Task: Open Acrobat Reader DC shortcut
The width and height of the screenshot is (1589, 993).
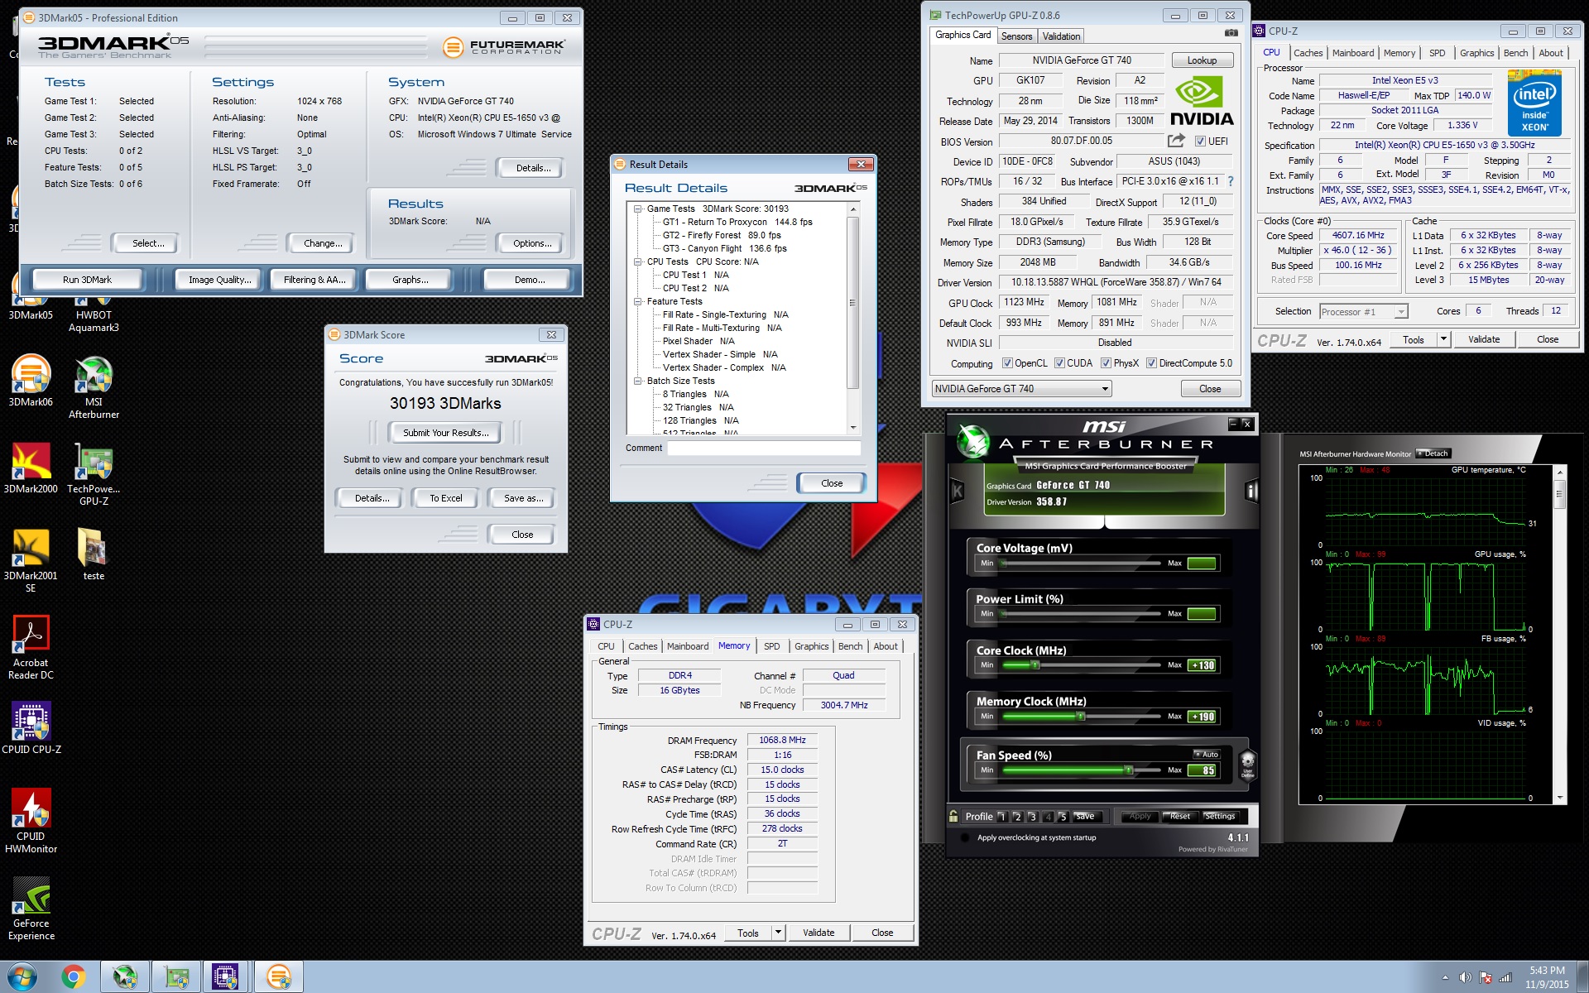Action: [x=31, y=647]
